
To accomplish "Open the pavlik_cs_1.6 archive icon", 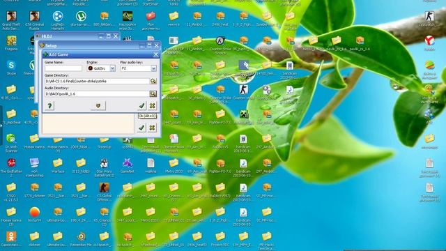I will [x=360, y=40].
